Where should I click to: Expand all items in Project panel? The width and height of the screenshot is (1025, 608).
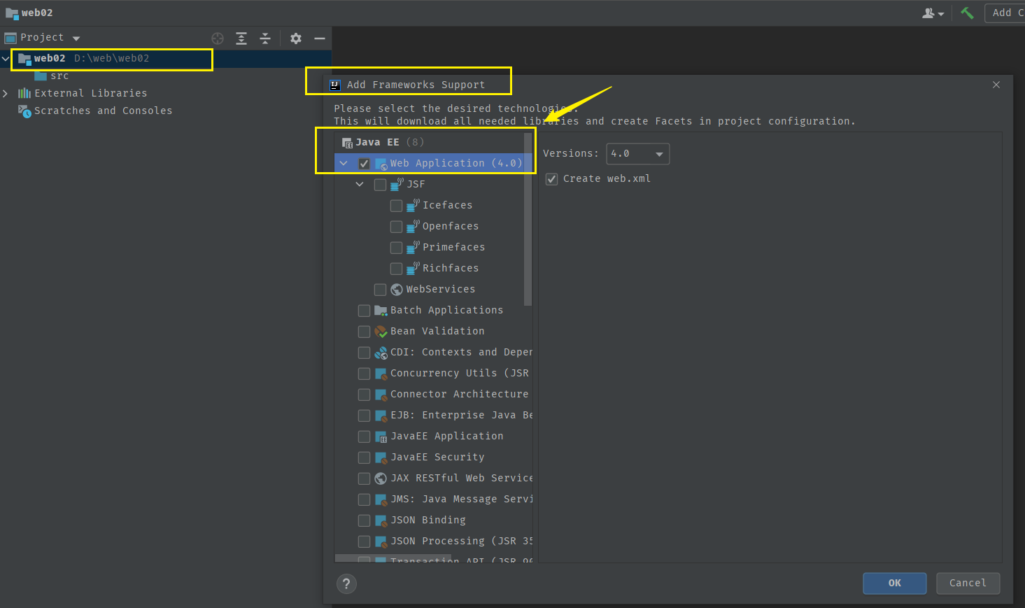[x=241, y=38]
